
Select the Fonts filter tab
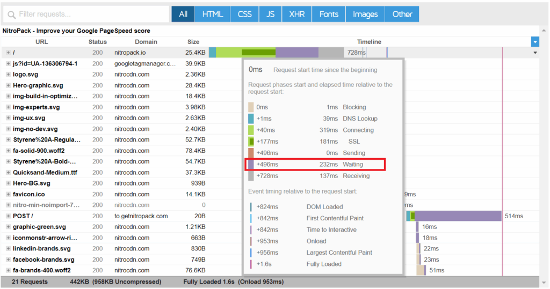point(329,14)
